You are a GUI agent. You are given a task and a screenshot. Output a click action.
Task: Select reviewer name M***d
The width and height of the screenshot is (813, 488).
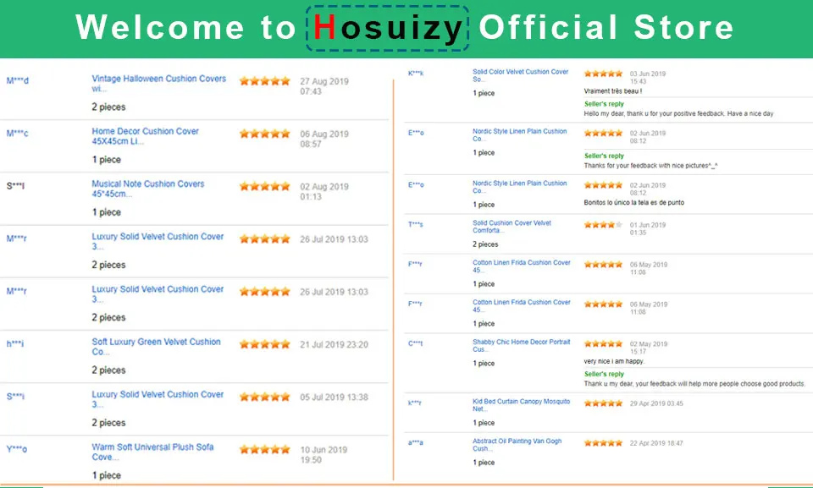click(18, 80)
